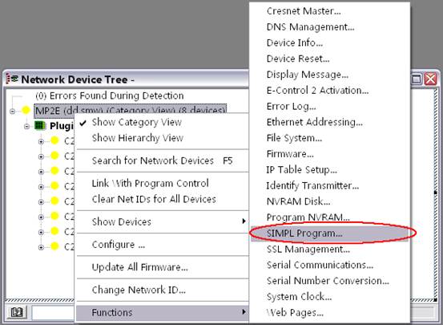
Task: Collapse the Plugin category node
Action: 27,126
